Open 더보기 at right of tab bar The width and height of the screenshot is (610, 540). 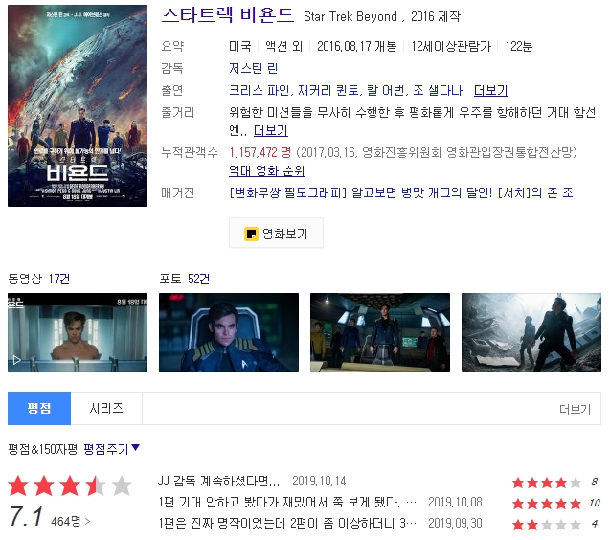(x=575, y=409)
